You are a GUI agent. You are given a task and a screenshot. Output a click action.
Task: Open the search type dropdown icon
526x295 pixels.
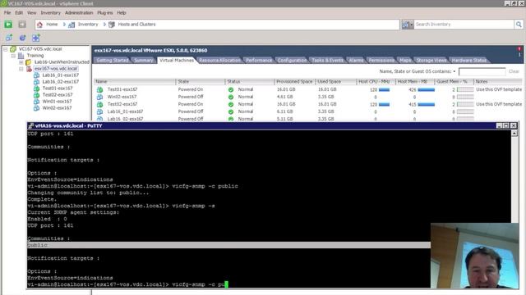[x=408, y=25]
